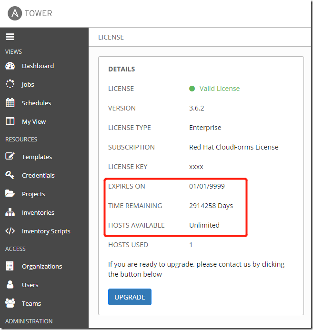Open the Dashboard menu item

tap(38, 66)
